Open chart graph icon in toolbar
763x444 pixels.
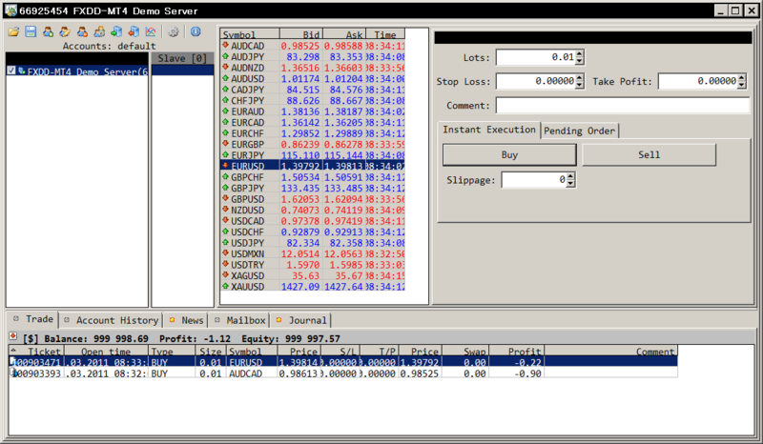[151, 32]
